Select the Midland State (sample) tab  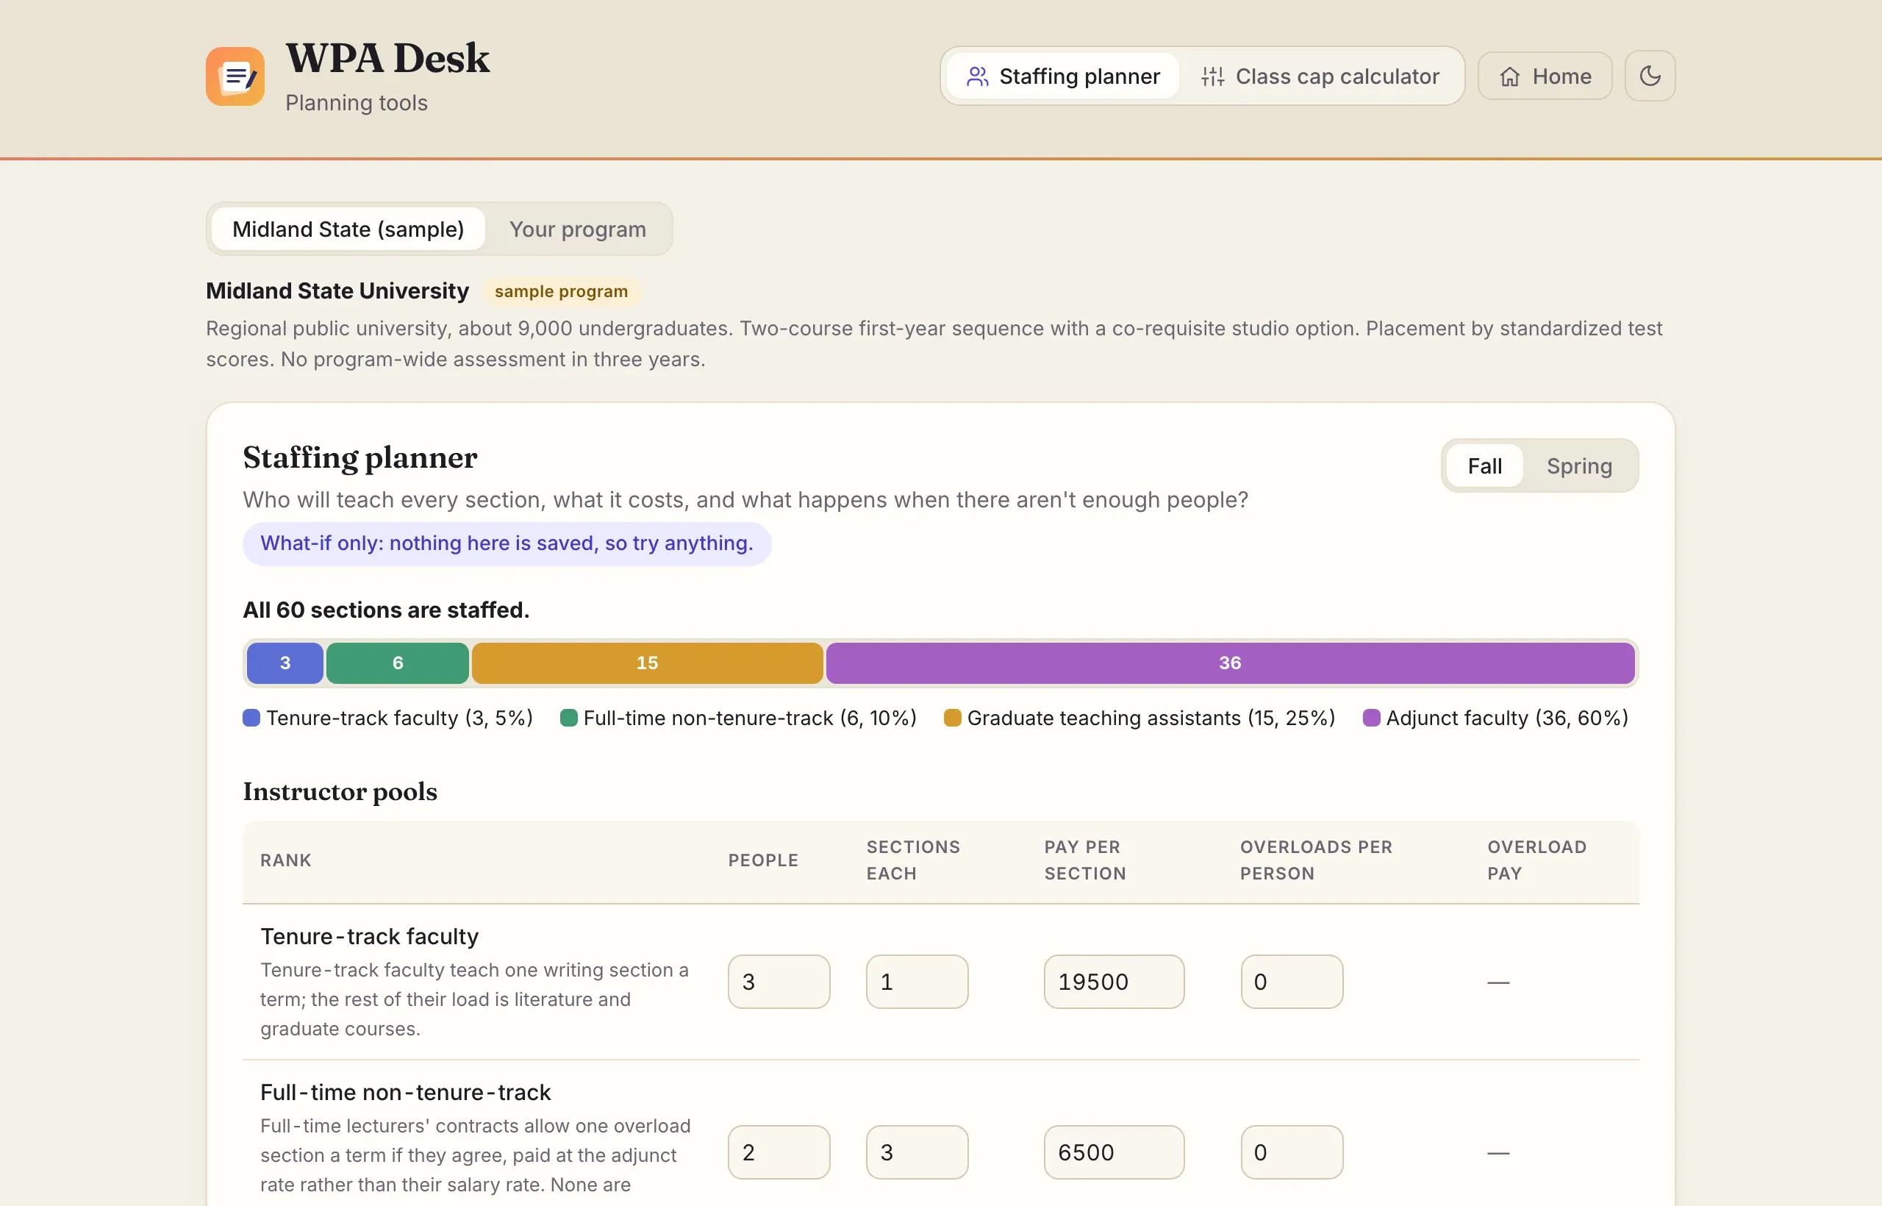(x=348, y=229)
